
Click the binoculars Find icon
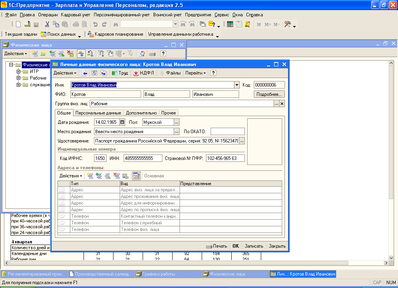coord(116,24)
